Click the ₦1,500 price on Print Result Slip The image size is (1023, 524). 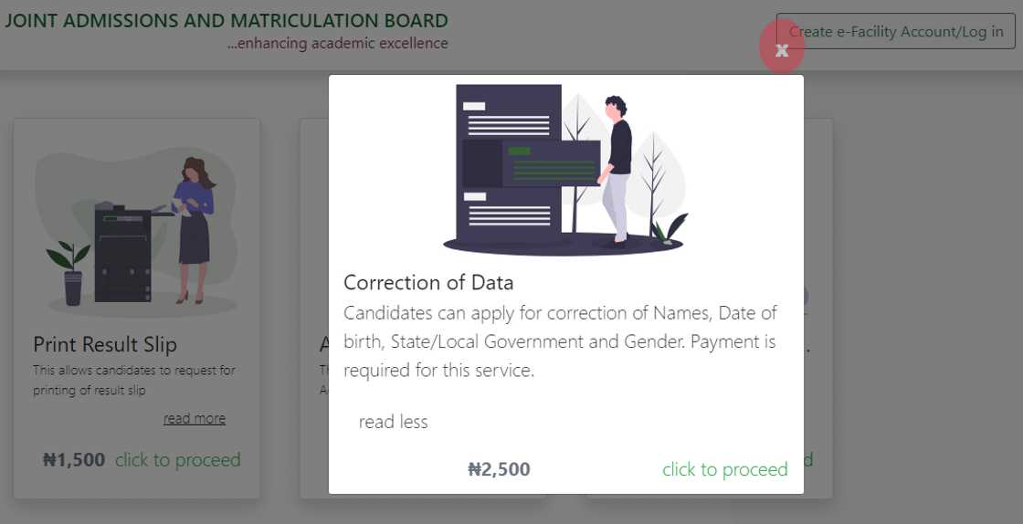[74, 460]
